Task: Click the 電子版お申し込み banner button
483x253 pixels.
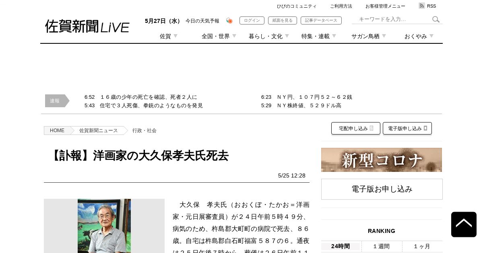Action: point(382,189)
